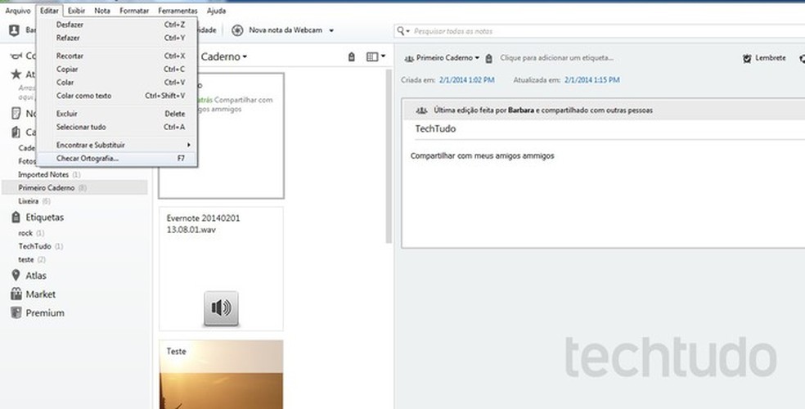Click the created date 2/1/2014 1:02 PM
Image resolution: width=805 pixels, height=409 pixels.
466,80
